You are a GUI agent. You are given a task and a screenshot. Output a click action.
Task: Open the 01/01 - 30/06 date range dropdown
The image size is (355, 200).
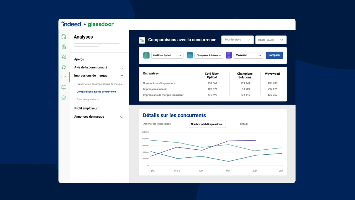click(271, 40)
